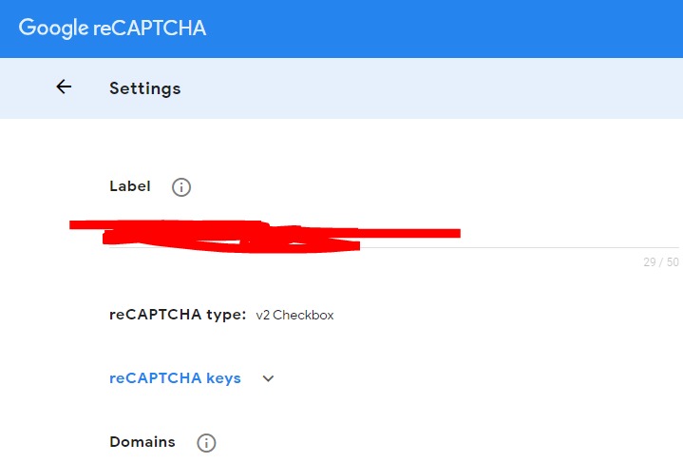This screenshot has width=683, height=463.
Task: Click blank space right of the Domains info icon
Action: click(x=427, y=443)
